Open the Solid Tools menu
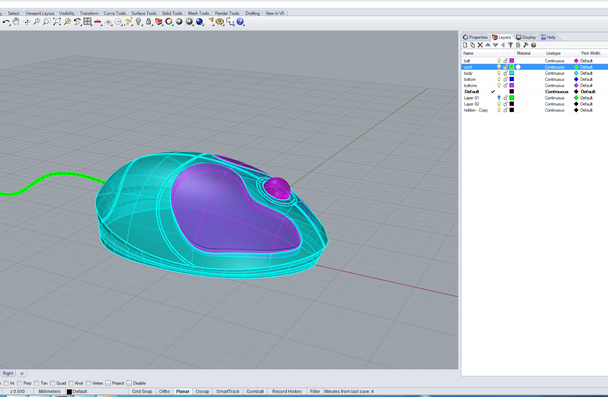608x397 pixels. 172,13
